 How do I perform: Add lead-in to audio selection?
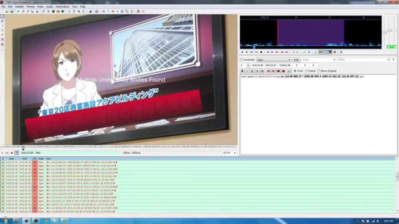click(293, 52)
